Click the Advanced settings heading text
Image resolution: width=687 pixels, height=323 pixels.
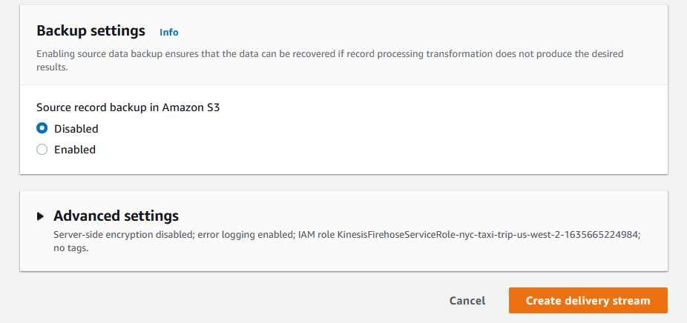[x=116, y=216]
